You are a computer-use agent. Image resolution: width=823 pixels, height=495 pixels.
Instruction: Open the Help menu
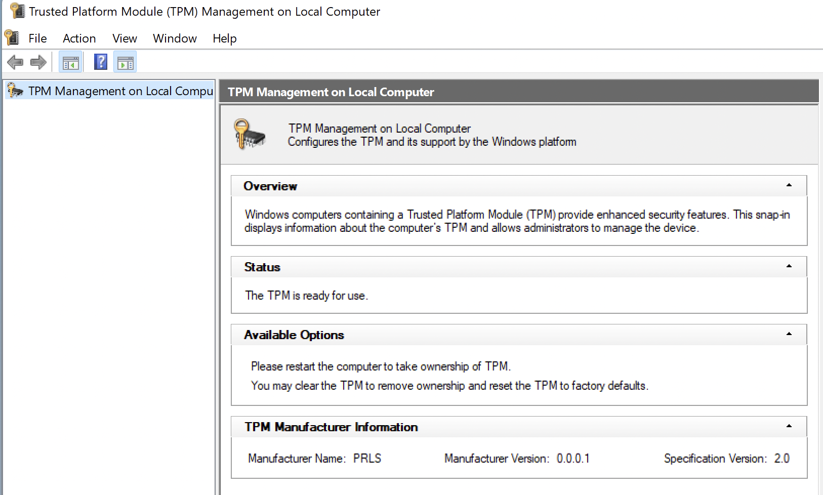click(224, 38)
